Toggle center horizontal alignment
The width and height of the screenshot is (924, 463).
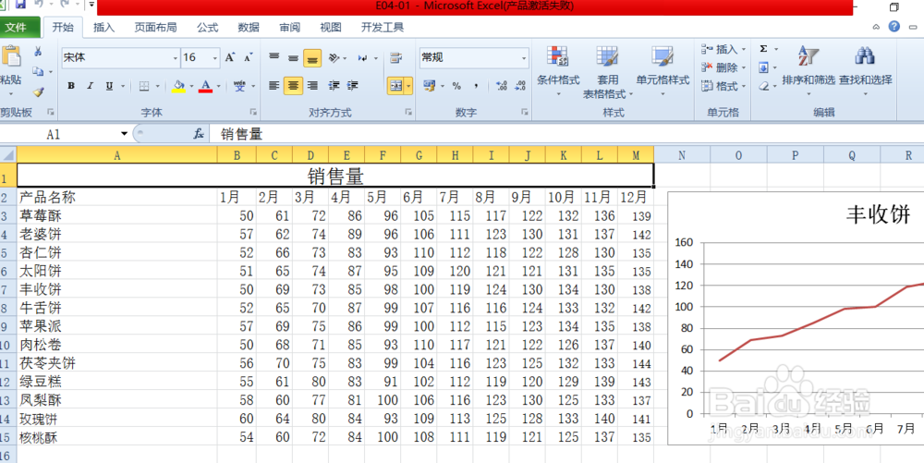pos(293,86)
